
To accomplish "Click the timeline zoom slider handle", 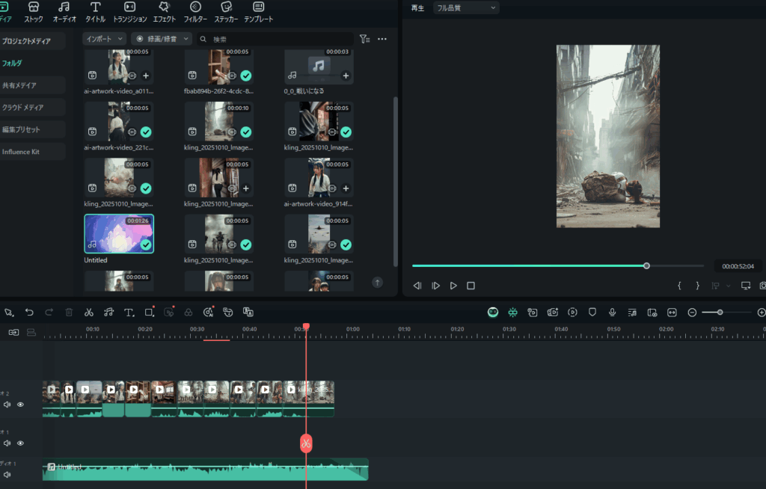I will pos(720,313).
